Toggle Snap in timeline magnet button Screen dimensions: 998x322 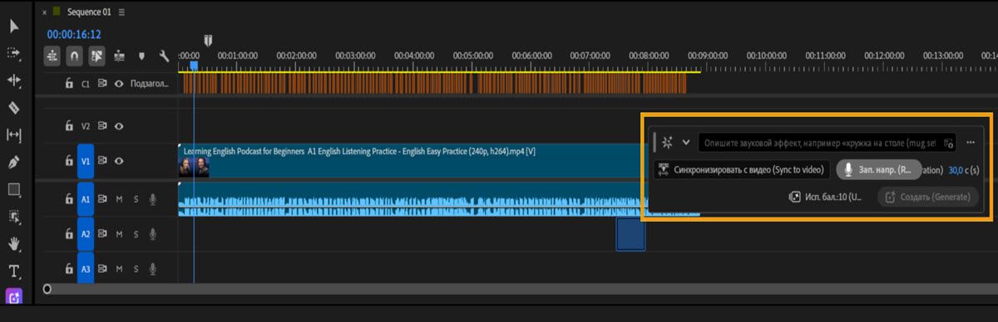74,56
